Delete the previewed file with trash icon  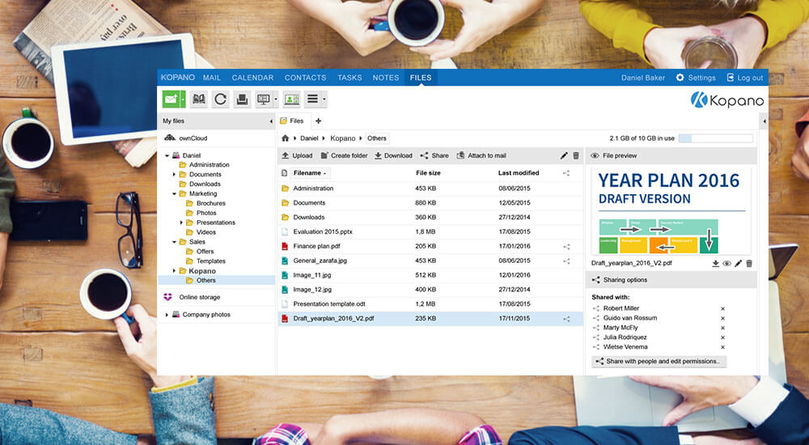pos(749,263)
